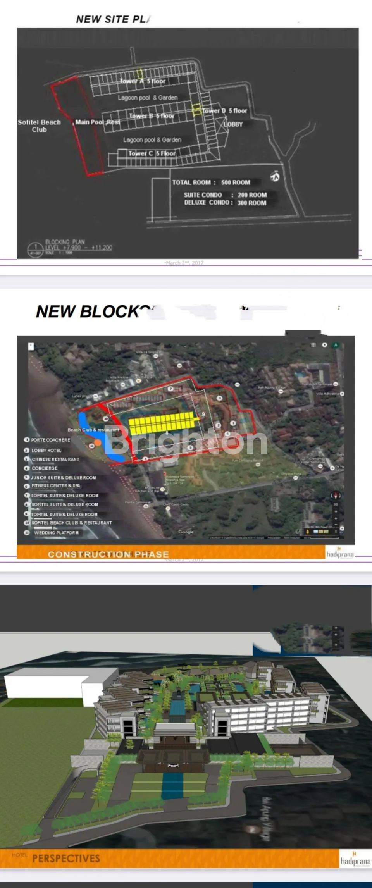The height and width of the screenshot is (888, 372).
Task: Click the yellow highlighted block on satellite map
Action: 161,422
